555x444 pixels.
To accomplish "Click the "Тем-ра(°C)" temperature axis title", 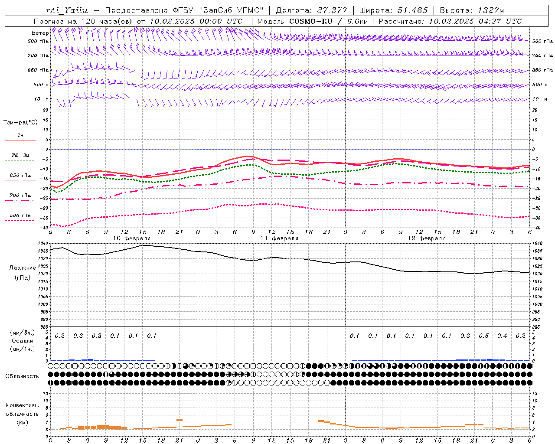I will (20, 122).
